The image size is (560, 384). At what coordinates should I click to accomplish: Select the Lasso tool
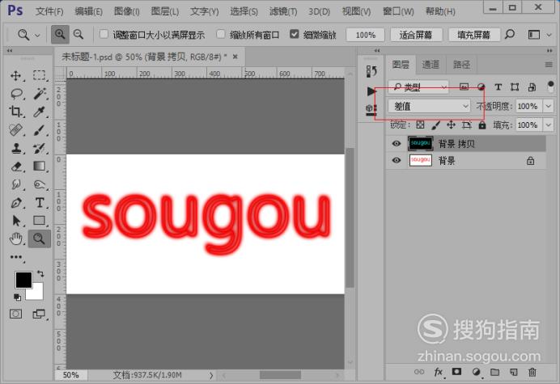click(16, 94)
